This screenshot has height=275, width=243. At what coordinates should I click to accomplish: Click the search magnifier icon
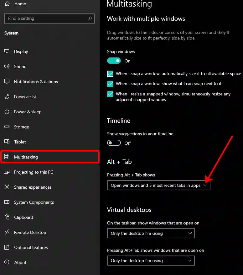(x=90, y=19)
